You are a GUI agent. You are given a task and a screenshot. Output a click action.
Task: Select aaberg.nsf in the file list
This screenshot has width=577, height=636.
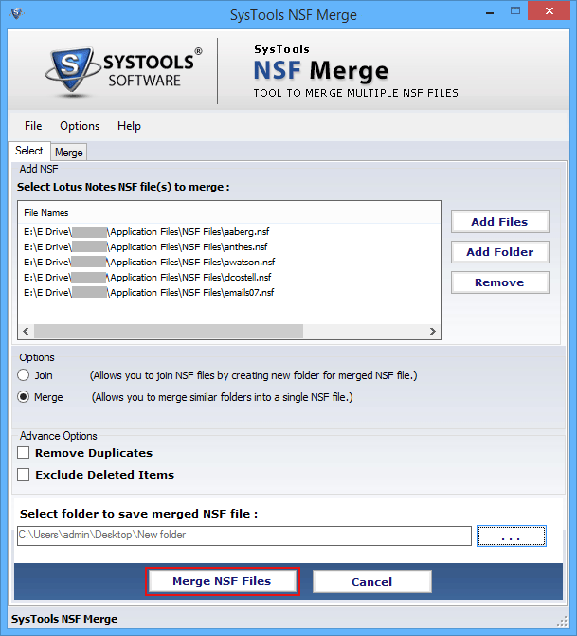click(x=148, y=231)
